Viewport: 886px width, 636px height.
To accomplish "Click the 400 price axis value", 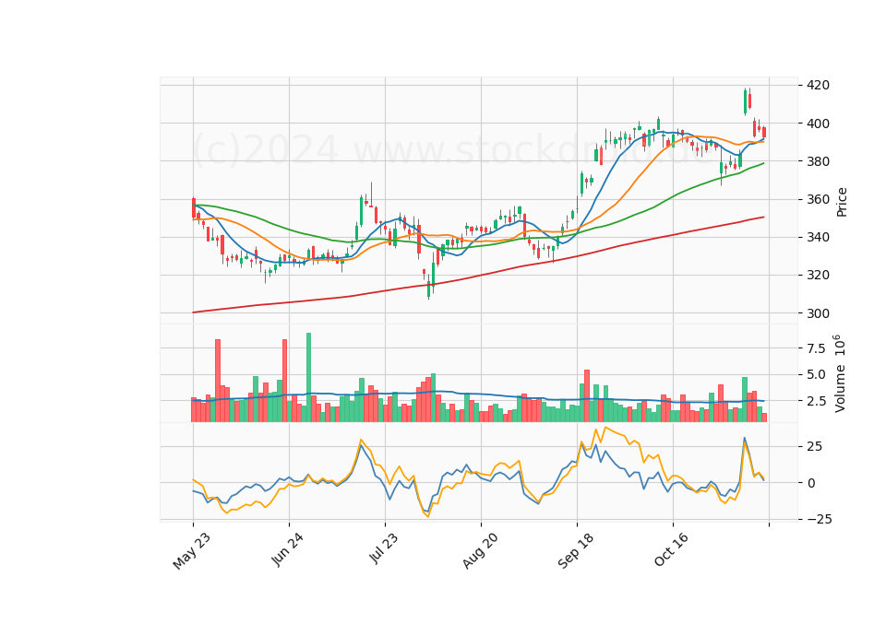I will 819,123.
